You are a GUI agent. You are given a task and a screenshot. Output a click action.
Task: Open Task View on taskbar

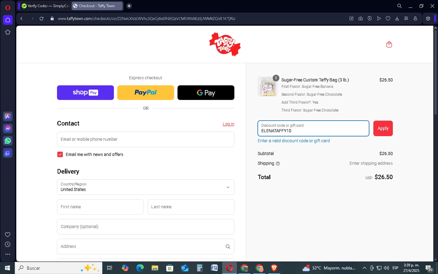[x=110, y=268]
